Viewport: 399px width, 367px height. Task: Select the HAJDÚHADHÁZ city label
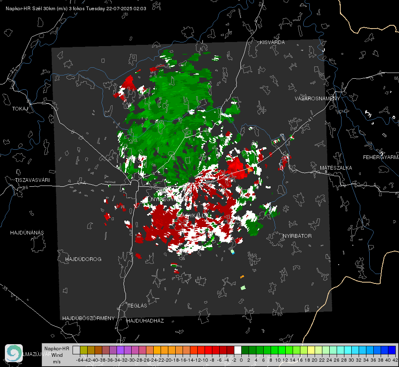coord(145,321)
